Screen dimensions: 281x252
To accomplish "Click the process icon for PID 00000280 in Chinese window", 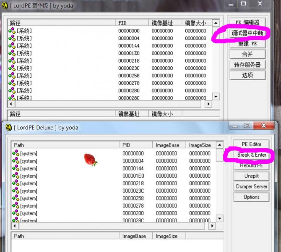I will (12, 90).
